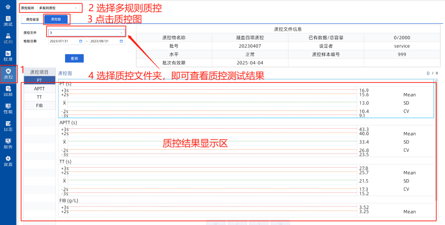Click the 查询 query button
This screenshot has height=225, width=445.
point(74,59)
